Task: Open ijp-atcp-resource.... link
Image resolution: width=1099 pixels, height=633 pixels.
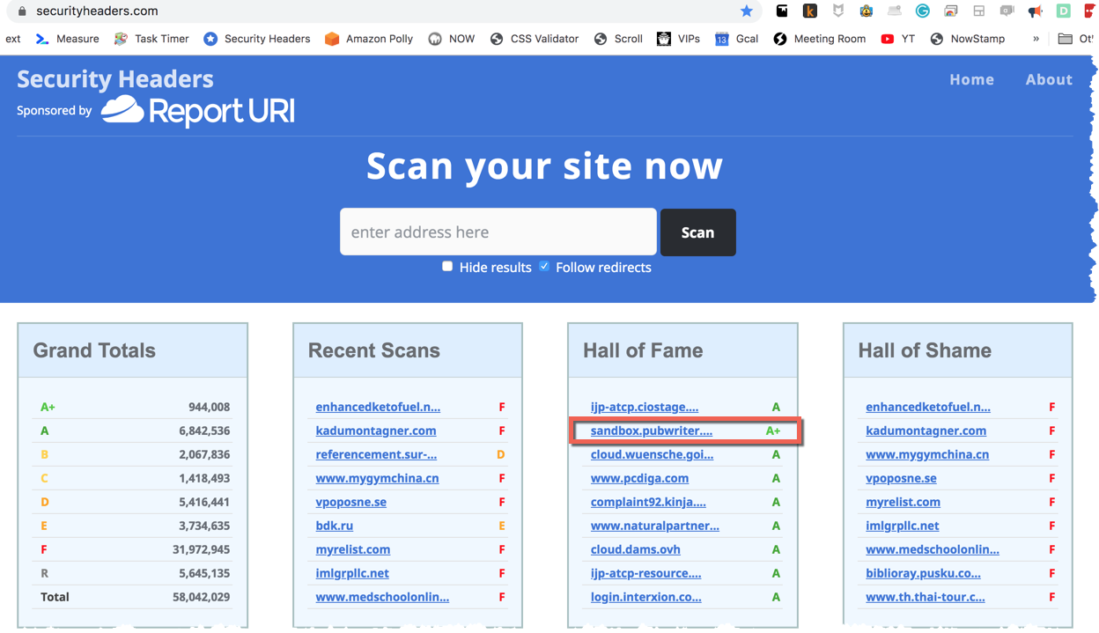Action: [x=645, y=573]
